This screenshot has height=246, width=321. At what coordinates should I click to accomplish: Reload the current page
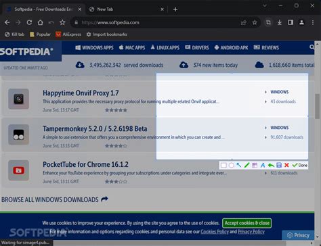(29, 22)
